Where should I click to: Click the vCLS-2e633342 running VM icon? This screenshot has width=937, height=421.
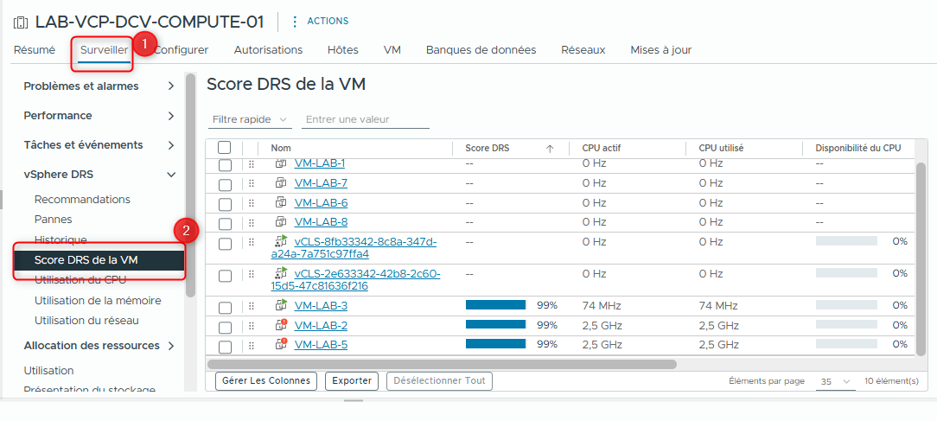pyautogui.click(x=281, y=273)
